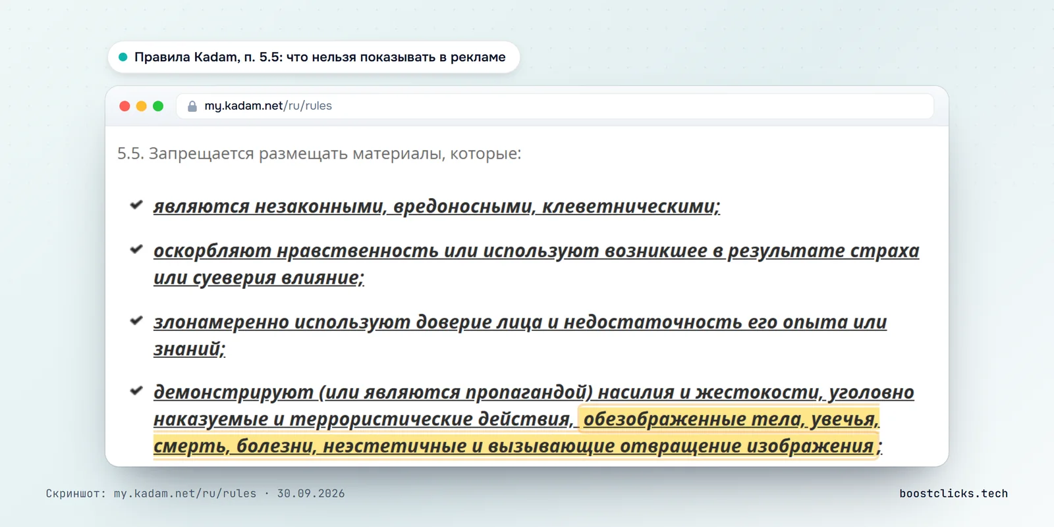
Task: Click heading «5.5. Запрещается размещать материалы, которые:»
Action: click(319, 154)
